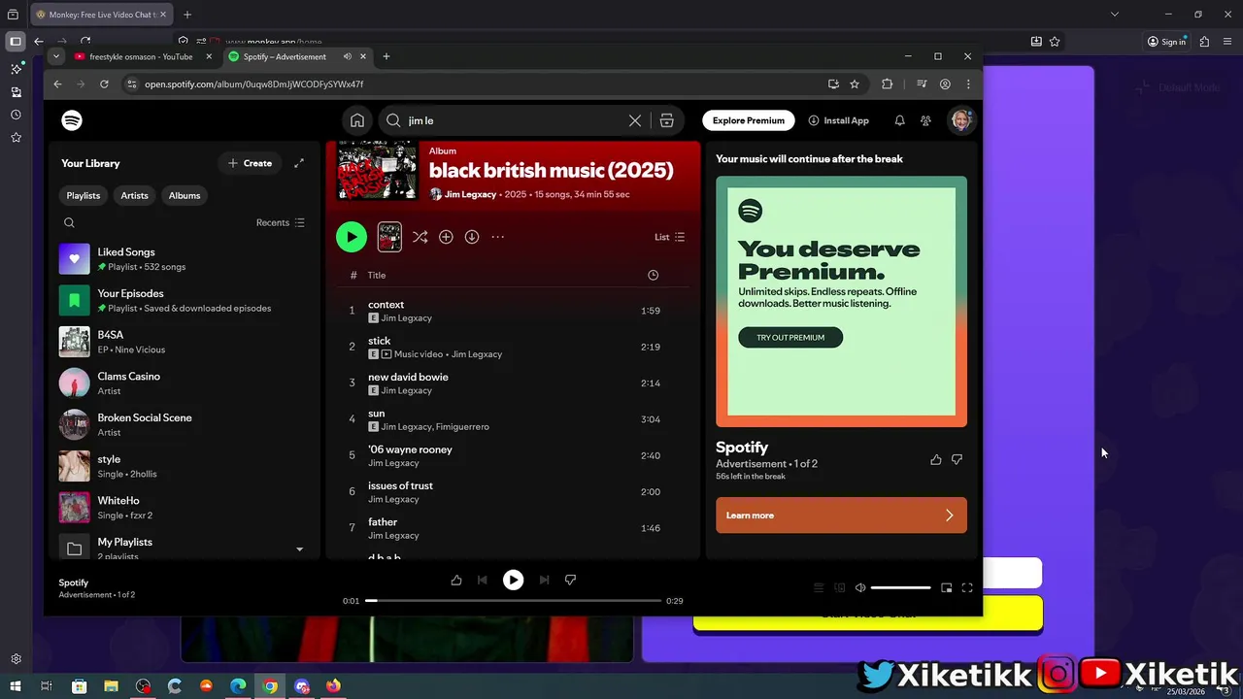
Task: Open the Browse icon in search bar
Action: [666, 120]
